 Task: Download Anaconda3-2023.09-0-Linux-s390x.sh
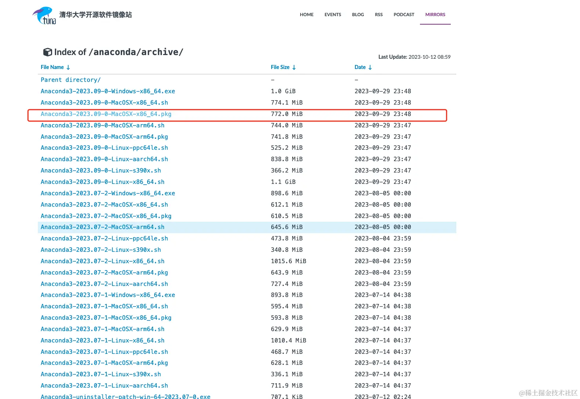[x=101, y=170]
